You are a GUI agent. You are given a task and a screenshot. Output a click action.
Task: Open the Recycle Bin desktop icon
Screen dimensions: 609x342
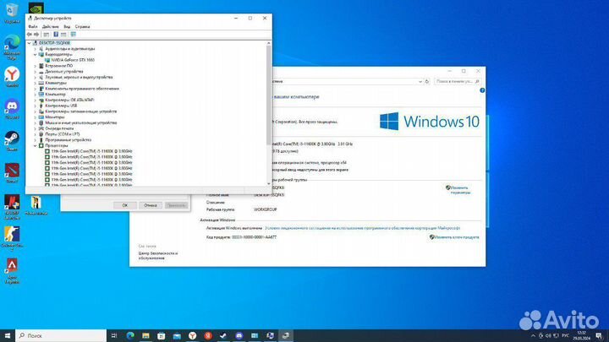12,13
